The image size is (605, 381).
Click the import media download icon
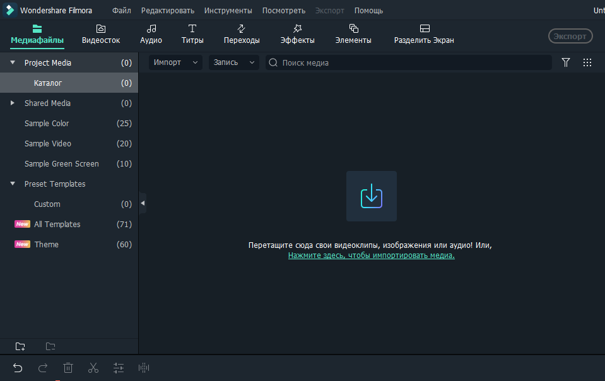point(372,196)
